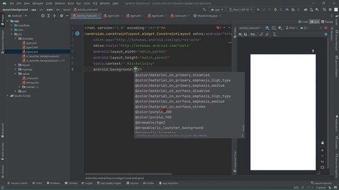339x190 pixels.
Task: Toggle the view options eye icon
Action: click(240, 34)
